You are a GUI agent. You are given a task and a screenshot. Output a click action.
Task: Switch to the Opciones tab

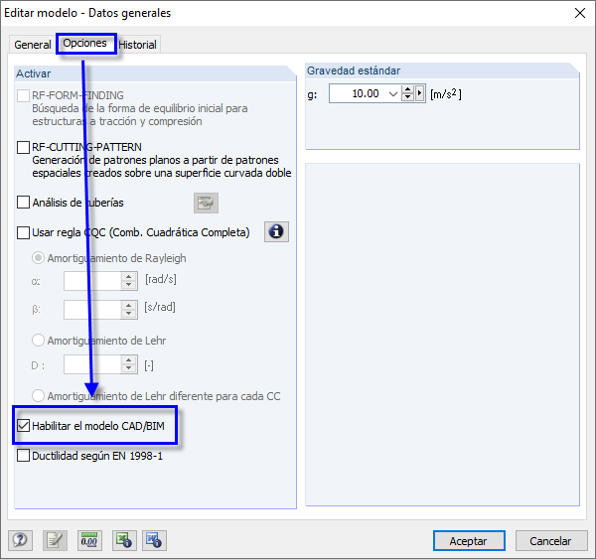[85, 44]
